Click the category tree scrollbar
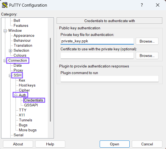 tap(51, 80)
